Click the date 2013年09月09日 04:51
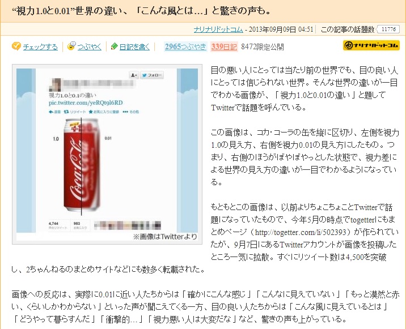 281,29
